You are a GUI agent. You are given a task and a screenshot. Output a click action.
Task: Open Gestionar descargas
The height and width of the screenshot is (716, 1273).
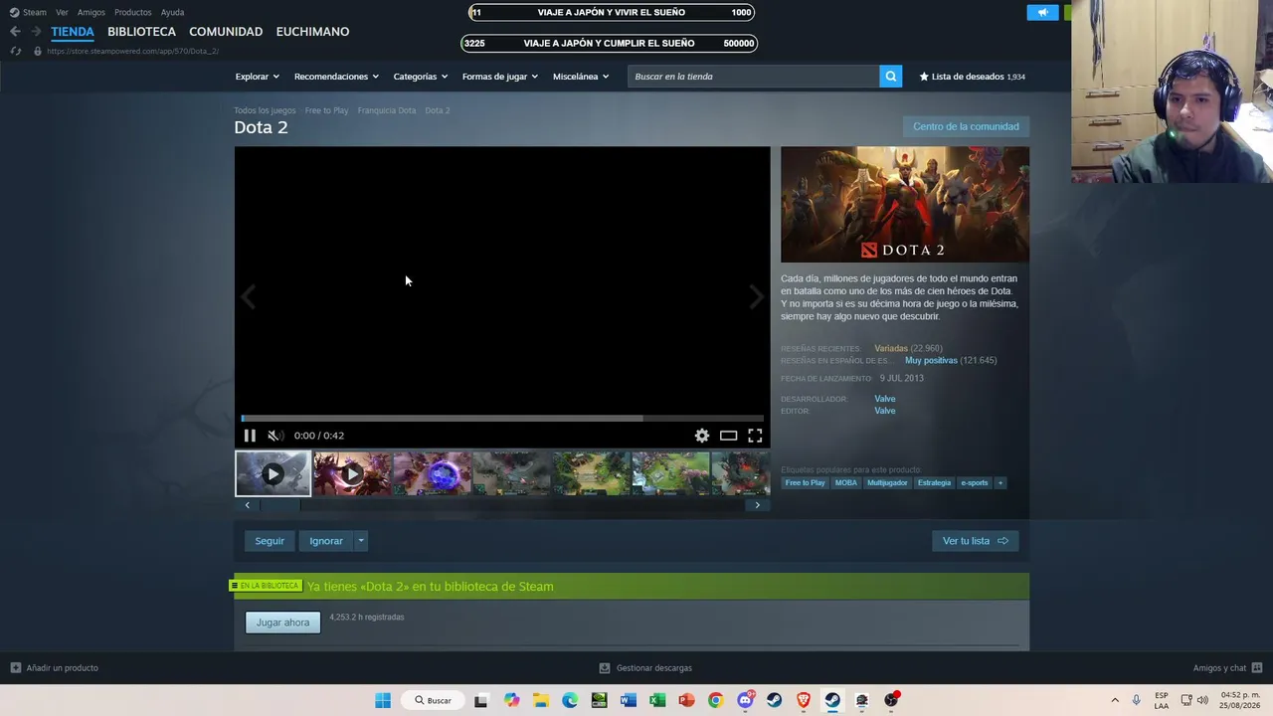point(645,668)
